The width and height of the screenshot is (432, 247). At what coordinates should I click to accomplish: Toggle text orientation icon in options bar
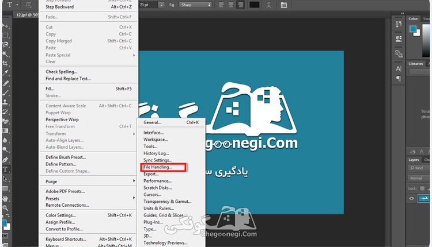click(28, 5)
